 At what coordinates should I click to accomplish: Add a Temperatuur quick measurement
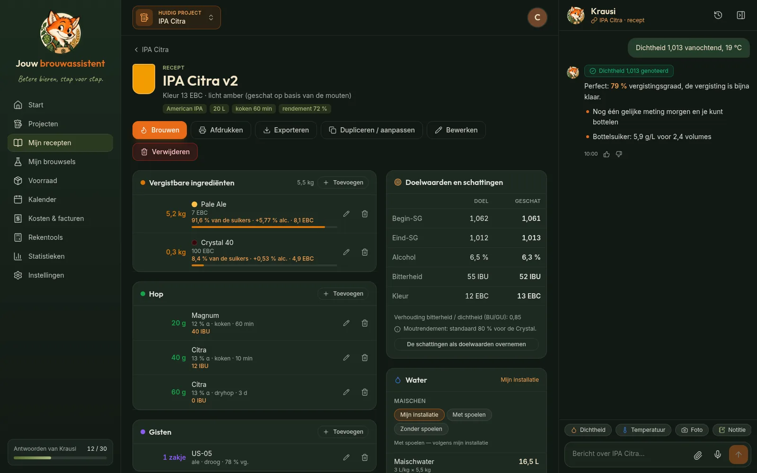coord(643,430)
